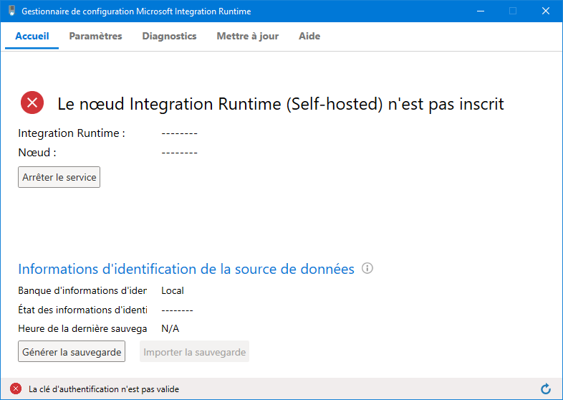Click the "Banque d'informations d'iden" label
This screenshot has height=400, width=563.
pyautogui.click(x=82, y=290)
